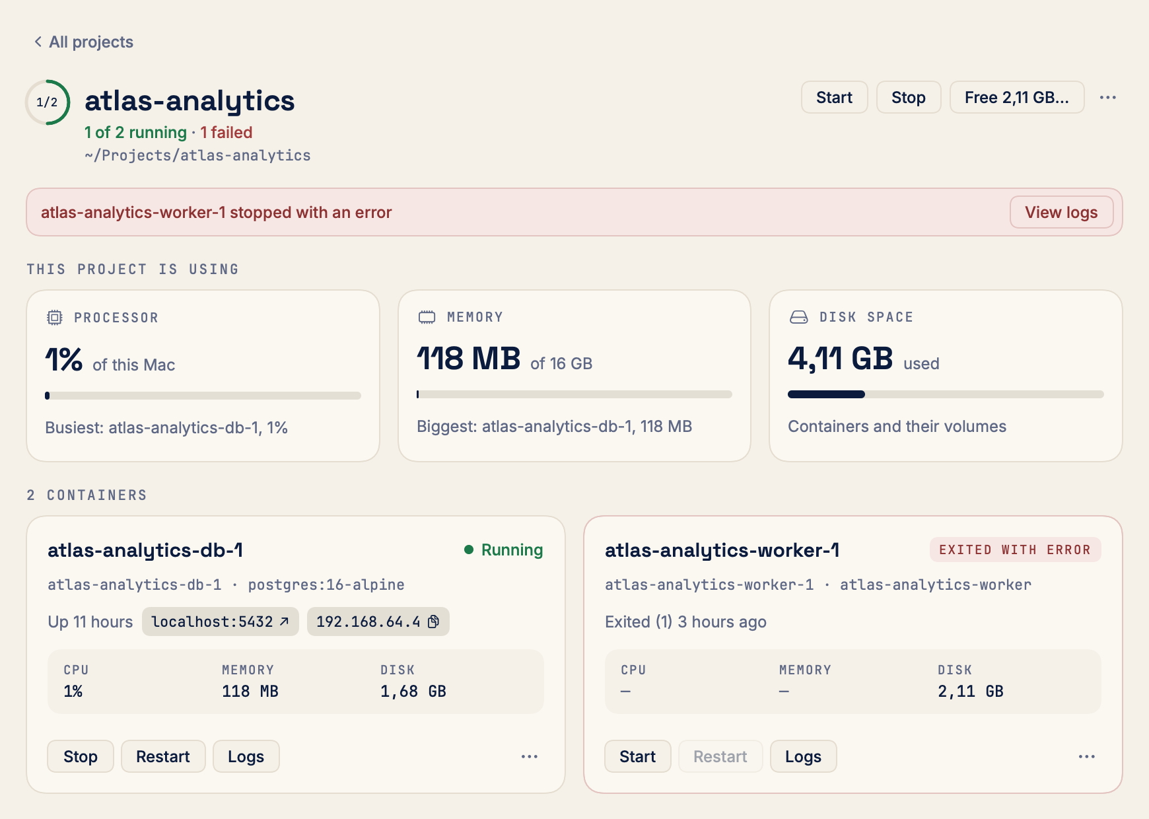
Task: Click the memory usage bar
Action: [x=574, y=394]
